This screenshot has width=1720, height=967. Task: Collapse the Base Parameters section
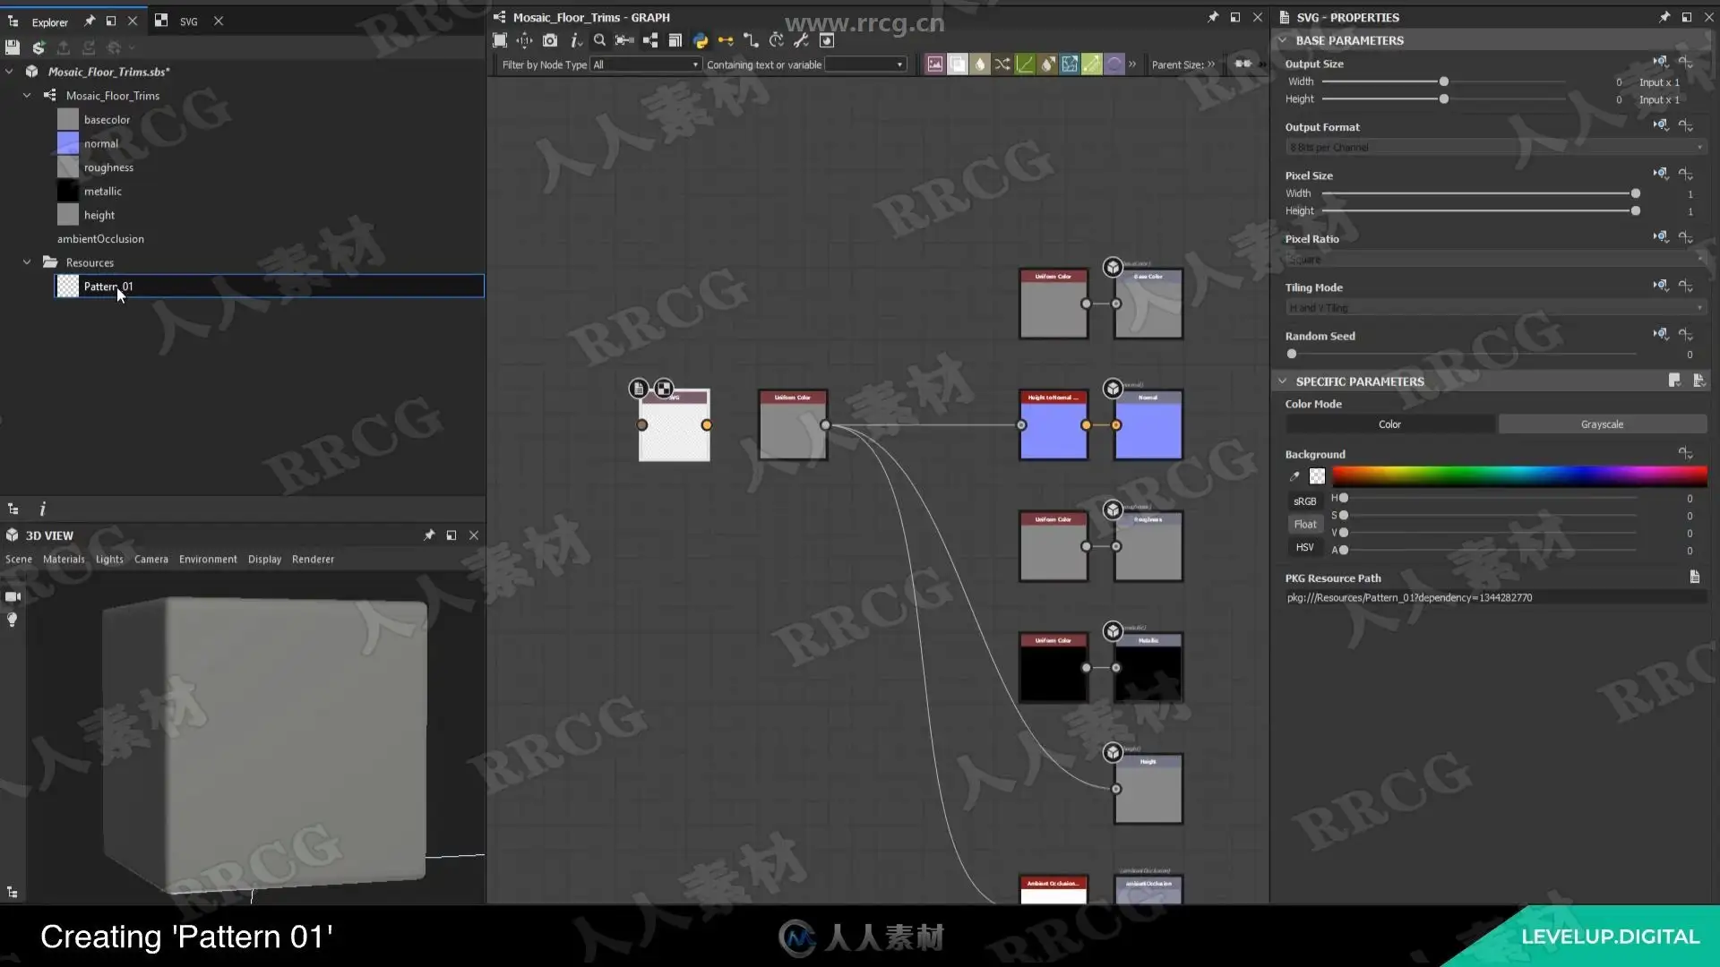(1282, 40)
